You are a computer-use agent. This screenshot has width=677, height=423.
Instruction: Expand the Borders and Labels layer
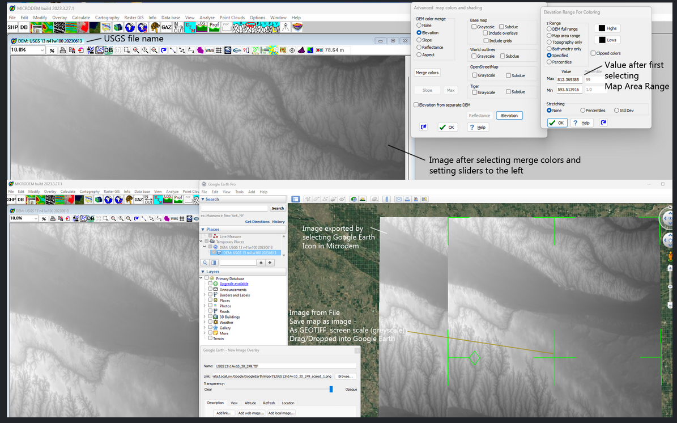pyautogui.click(x=205, y=295)
